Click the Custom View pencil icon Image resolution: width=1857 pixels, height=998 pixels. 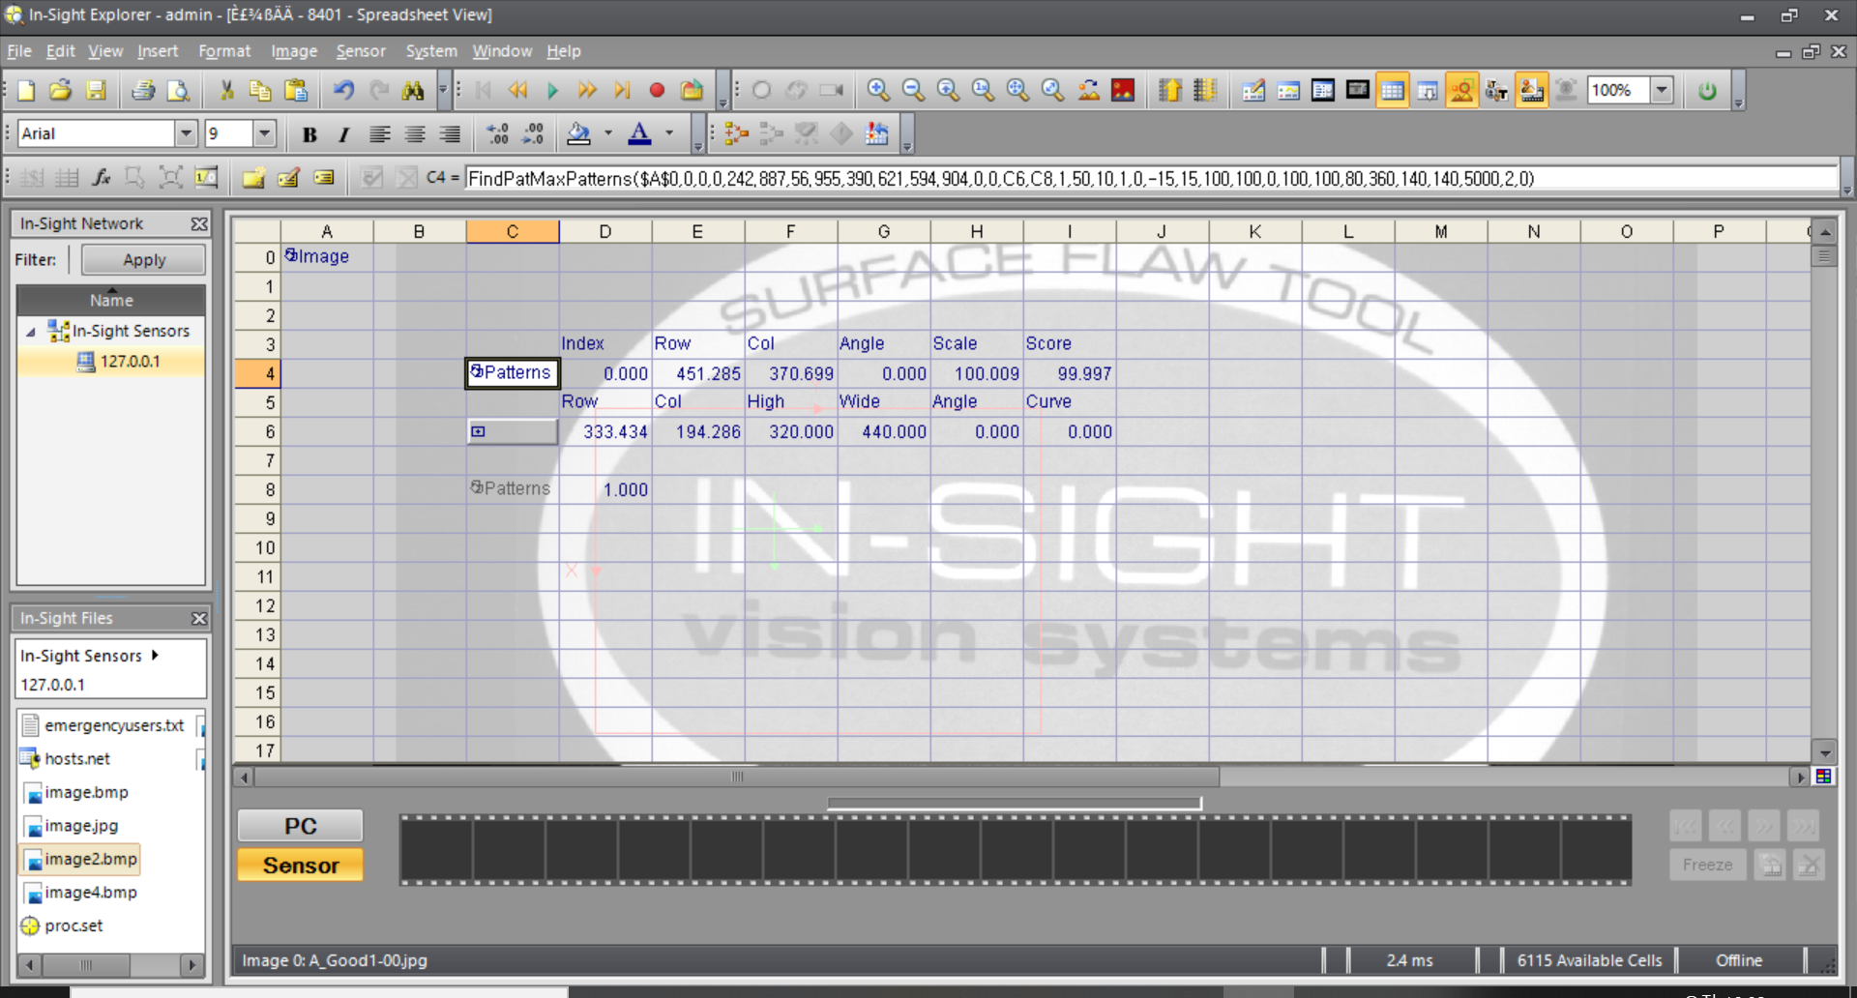[1253, 91]
